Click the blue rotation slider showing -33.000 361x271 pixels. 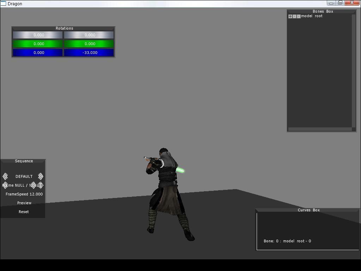coord(89,53)
